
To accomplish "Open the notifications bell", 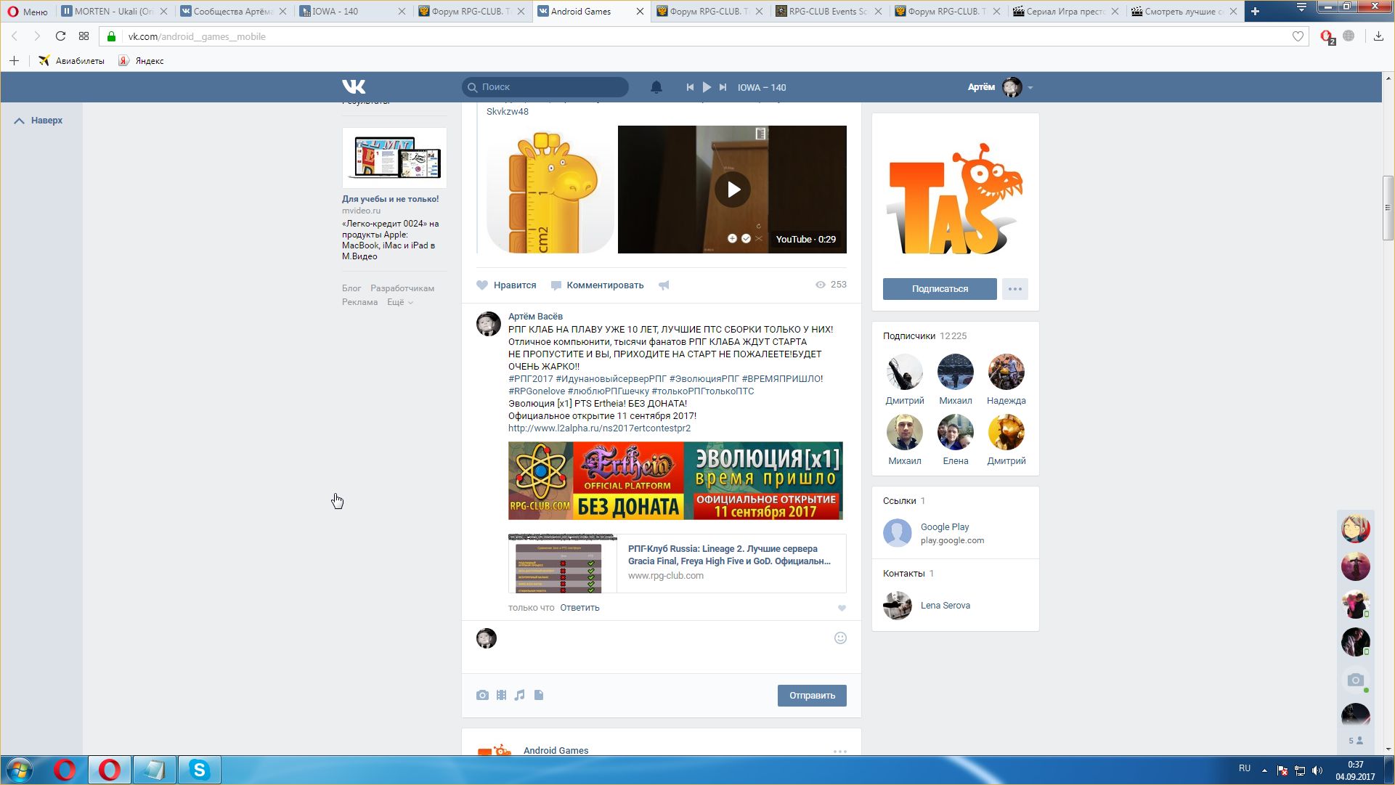I will point(656,87).
